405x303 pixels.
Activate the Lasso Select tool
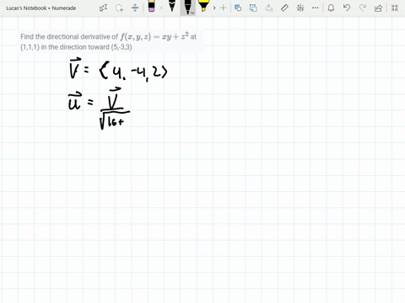(120, 8)
